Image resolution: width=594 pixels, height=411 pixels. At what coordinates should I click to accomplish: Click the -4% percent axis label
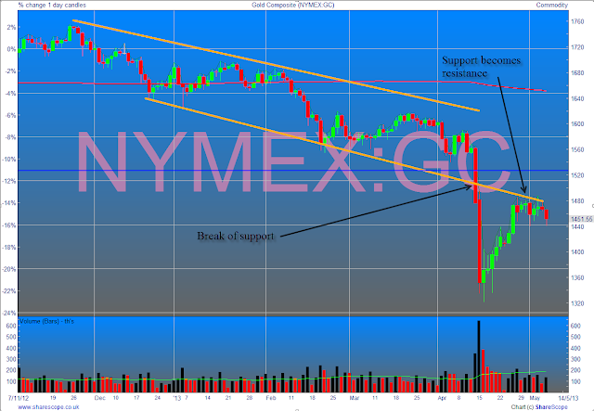(10, 93)
